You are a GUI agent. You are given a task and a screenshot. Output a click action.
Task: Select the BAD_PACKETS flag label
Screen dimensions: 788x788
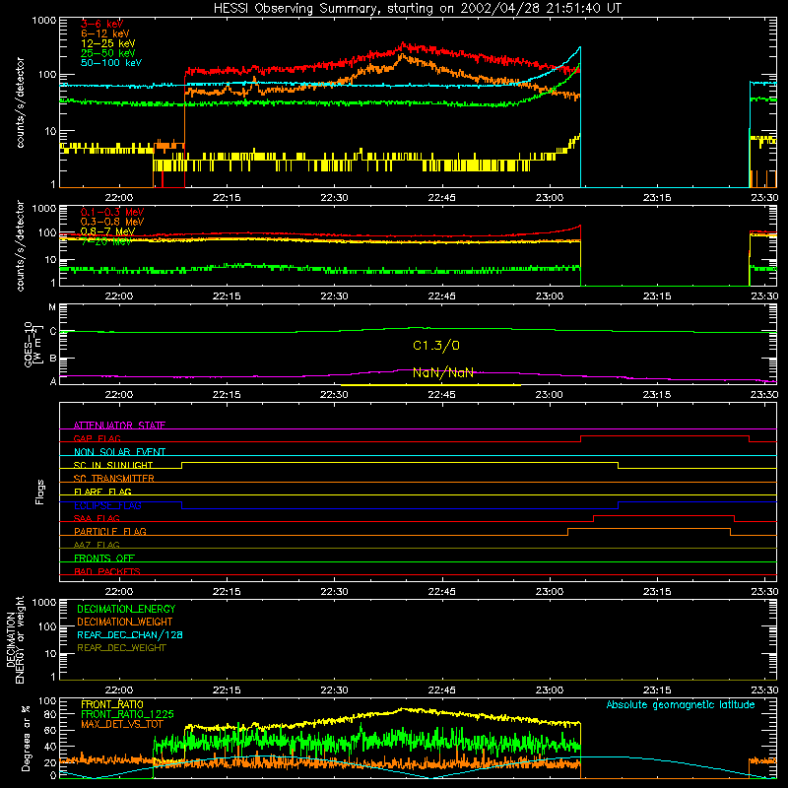pyautogui.click(x=107, y=571)
